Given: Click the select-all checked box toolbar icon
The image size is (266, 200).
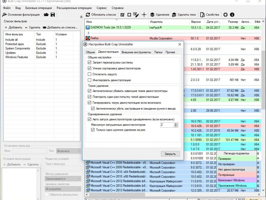Looking at the screenshot, I should (122, 15).
